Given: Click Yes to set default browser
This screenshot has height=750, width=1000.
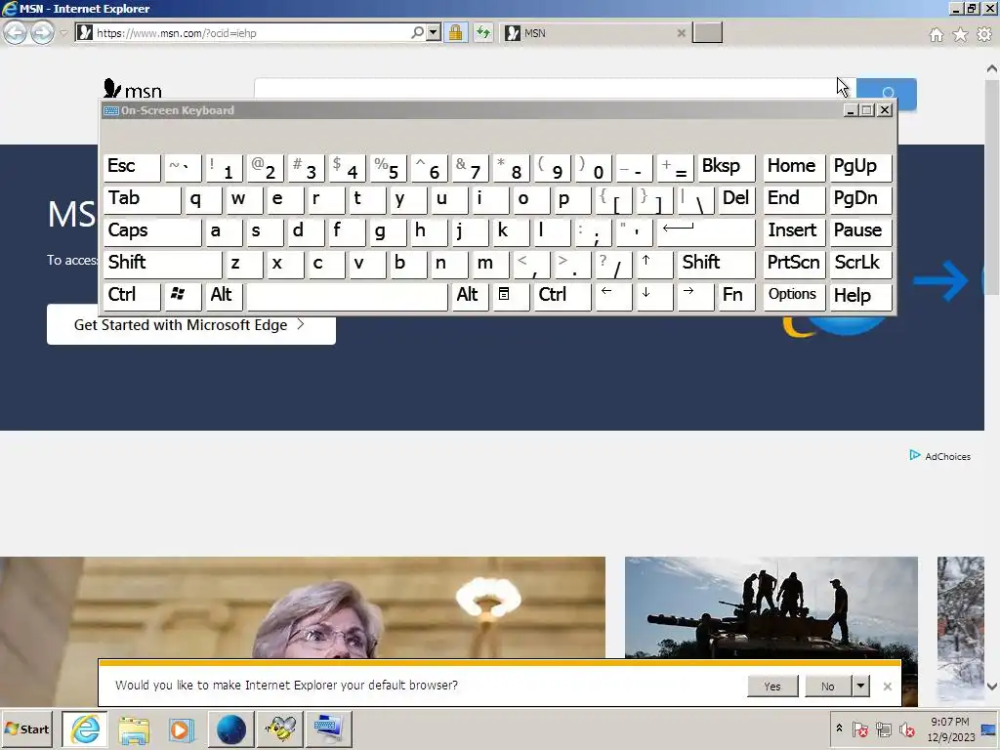Looking at the screenshot, I should pos(772,687).
